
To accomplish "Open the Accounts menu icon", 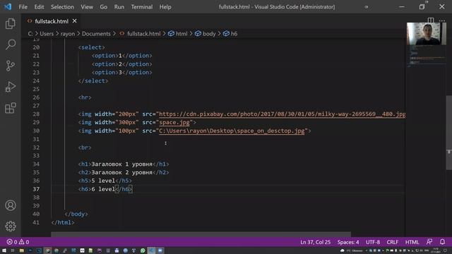I will click(x=11, y=205).
